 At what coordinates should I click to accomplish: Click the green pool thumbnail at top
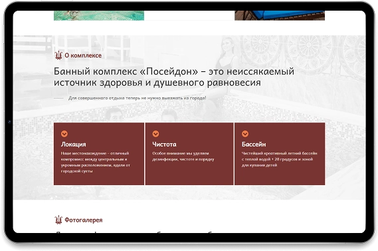99,15
